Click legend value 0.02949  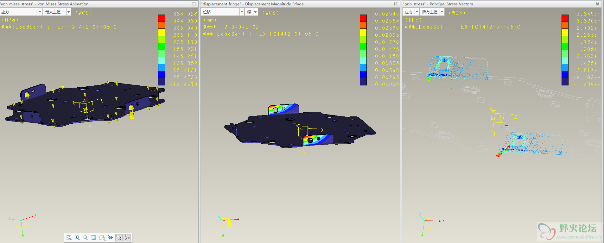point(387,14)
